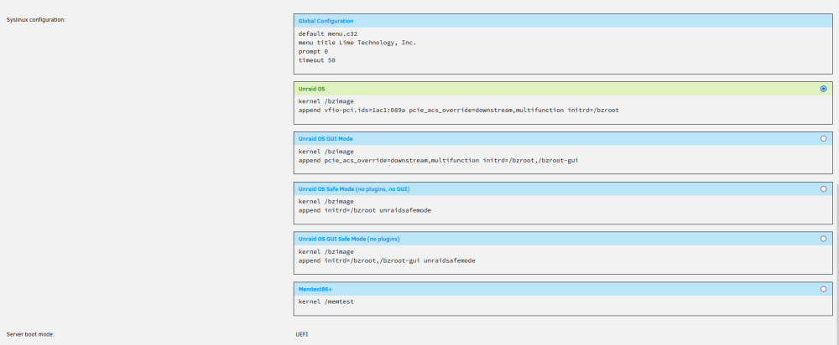
Task: Edit the Unraid OS GUI Mode append line
Action: (x=438, y=160)
